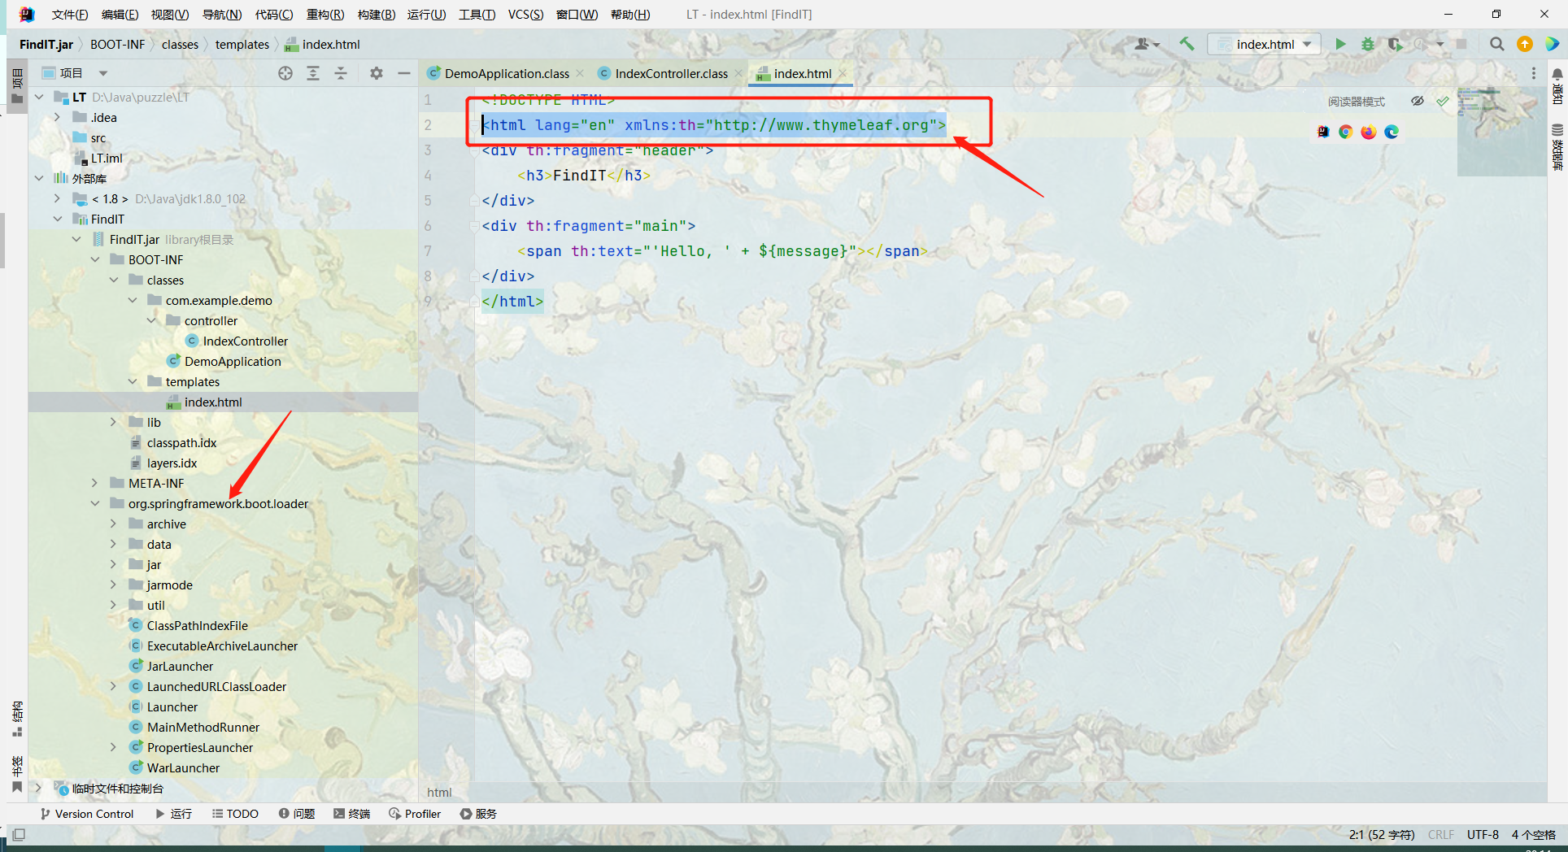
Task: Click the orange update arrow icon
Action: (1525, 44)
